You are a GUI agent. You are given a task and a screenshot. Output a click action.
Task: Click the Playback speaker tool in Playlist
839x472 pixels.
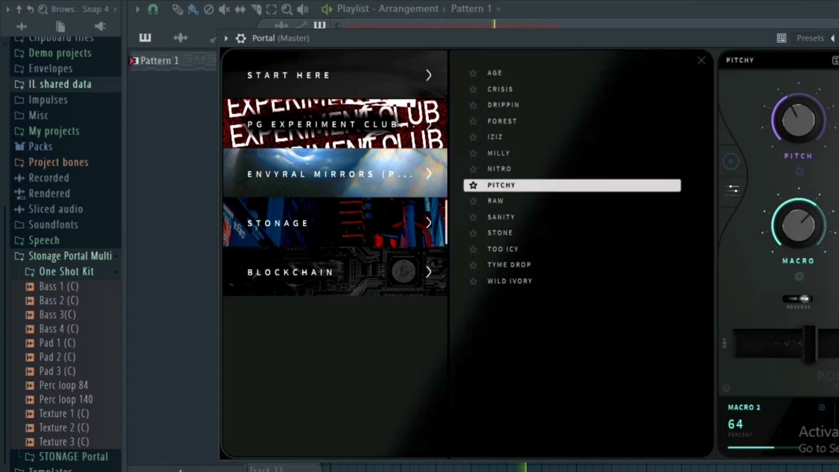[303, 9]
